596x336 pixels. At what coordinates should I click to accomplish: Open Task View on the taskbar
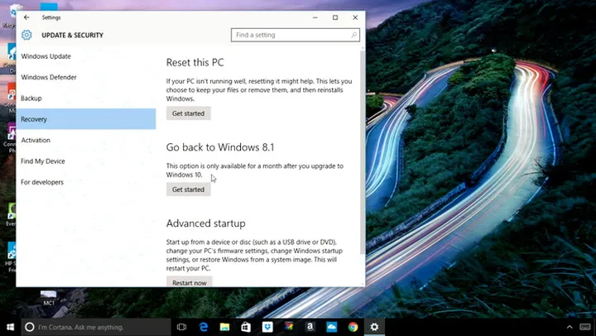tap(181, 327)
